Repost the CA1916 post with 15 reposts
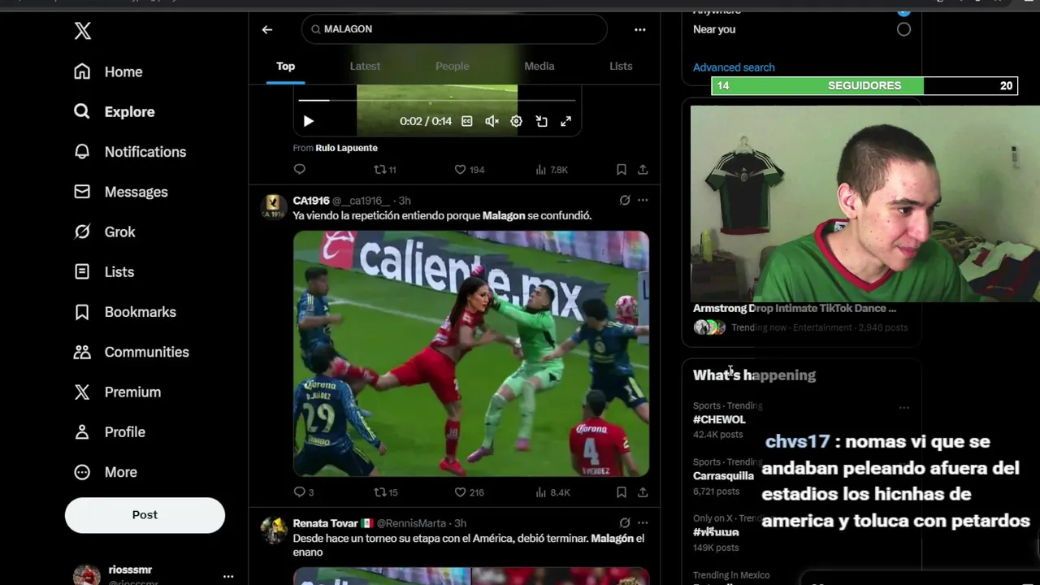This screenshot has width=1040, height=585. point(385,492)
